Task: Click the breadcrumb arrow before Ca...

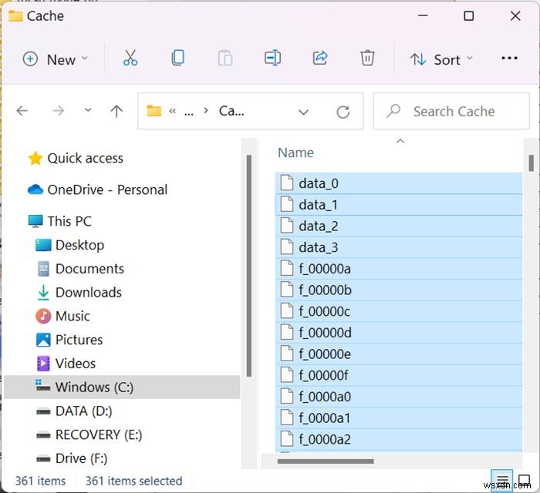Action: (206, 110)
